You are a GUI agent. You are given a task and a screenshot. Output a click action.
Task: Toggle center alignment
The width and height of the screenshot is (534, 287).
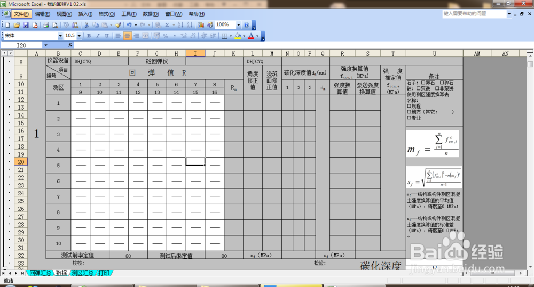[128, 36]
